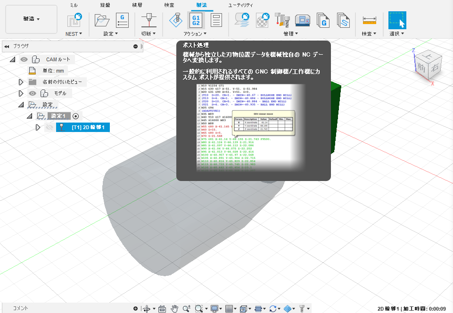Screen dimensions: 453x313
Task: Open the tool library icon
Action: [x=282, y=20]
